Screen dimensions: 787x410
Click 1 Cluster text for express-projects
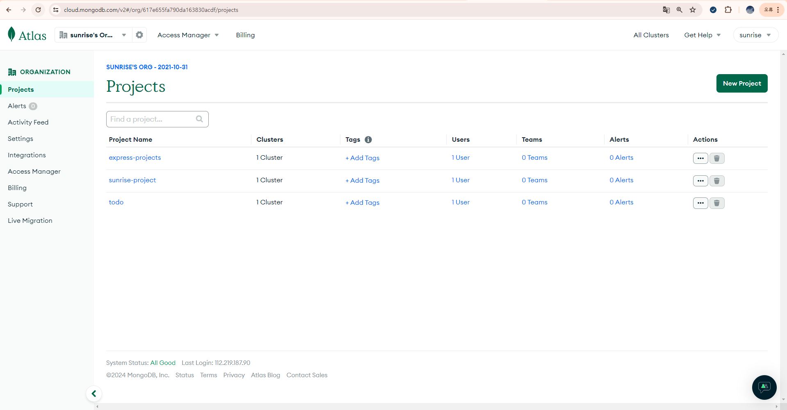pyautogui.click(x=269, y=158)
